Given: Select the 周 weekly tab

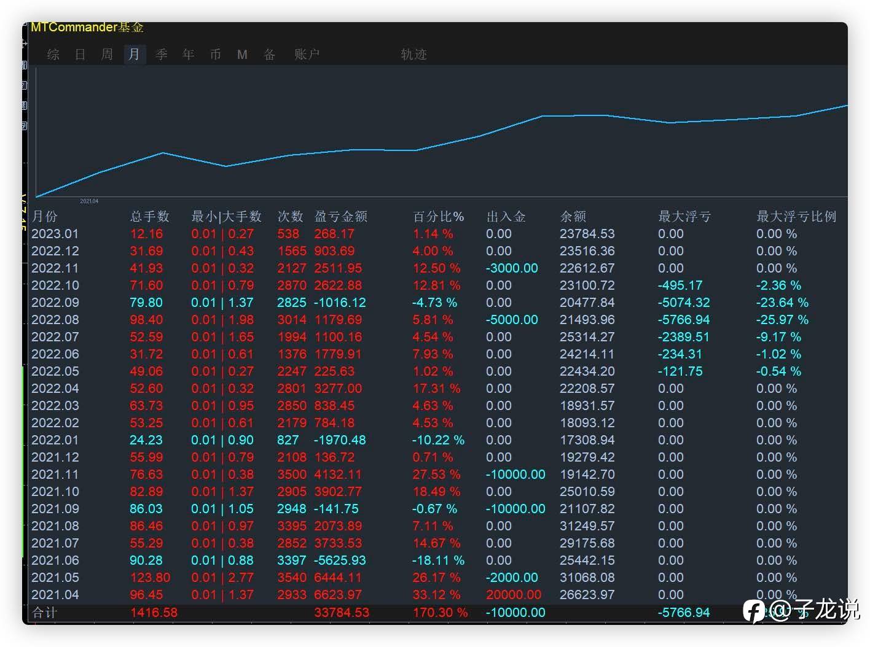Looking at the screenshot, I should coord(107,55).
